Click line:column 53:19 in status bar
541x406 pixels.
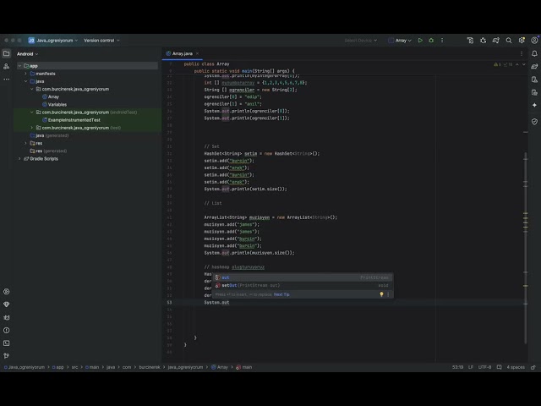click(457, 367)
